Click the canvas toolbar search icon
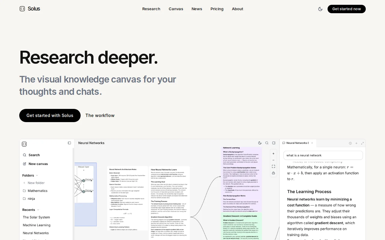Viewport: 385px width, 240px height. (267, 143)
